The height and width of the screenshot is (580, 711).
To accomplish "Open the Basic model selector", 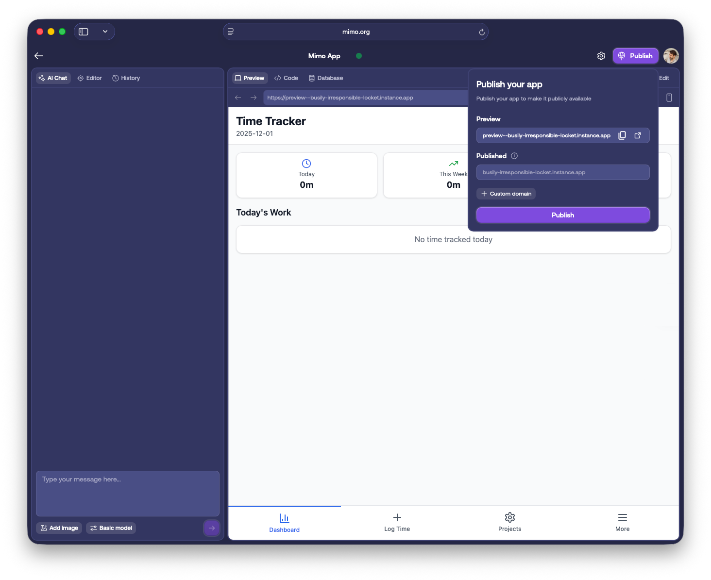I will coord(111,528).
